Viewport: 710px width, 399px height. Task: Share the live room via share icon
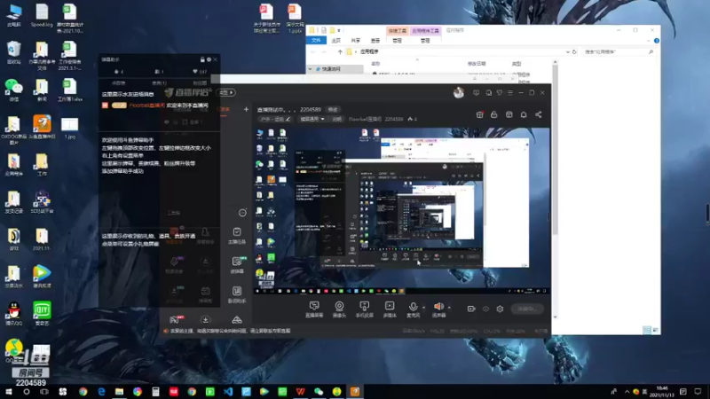539,115
